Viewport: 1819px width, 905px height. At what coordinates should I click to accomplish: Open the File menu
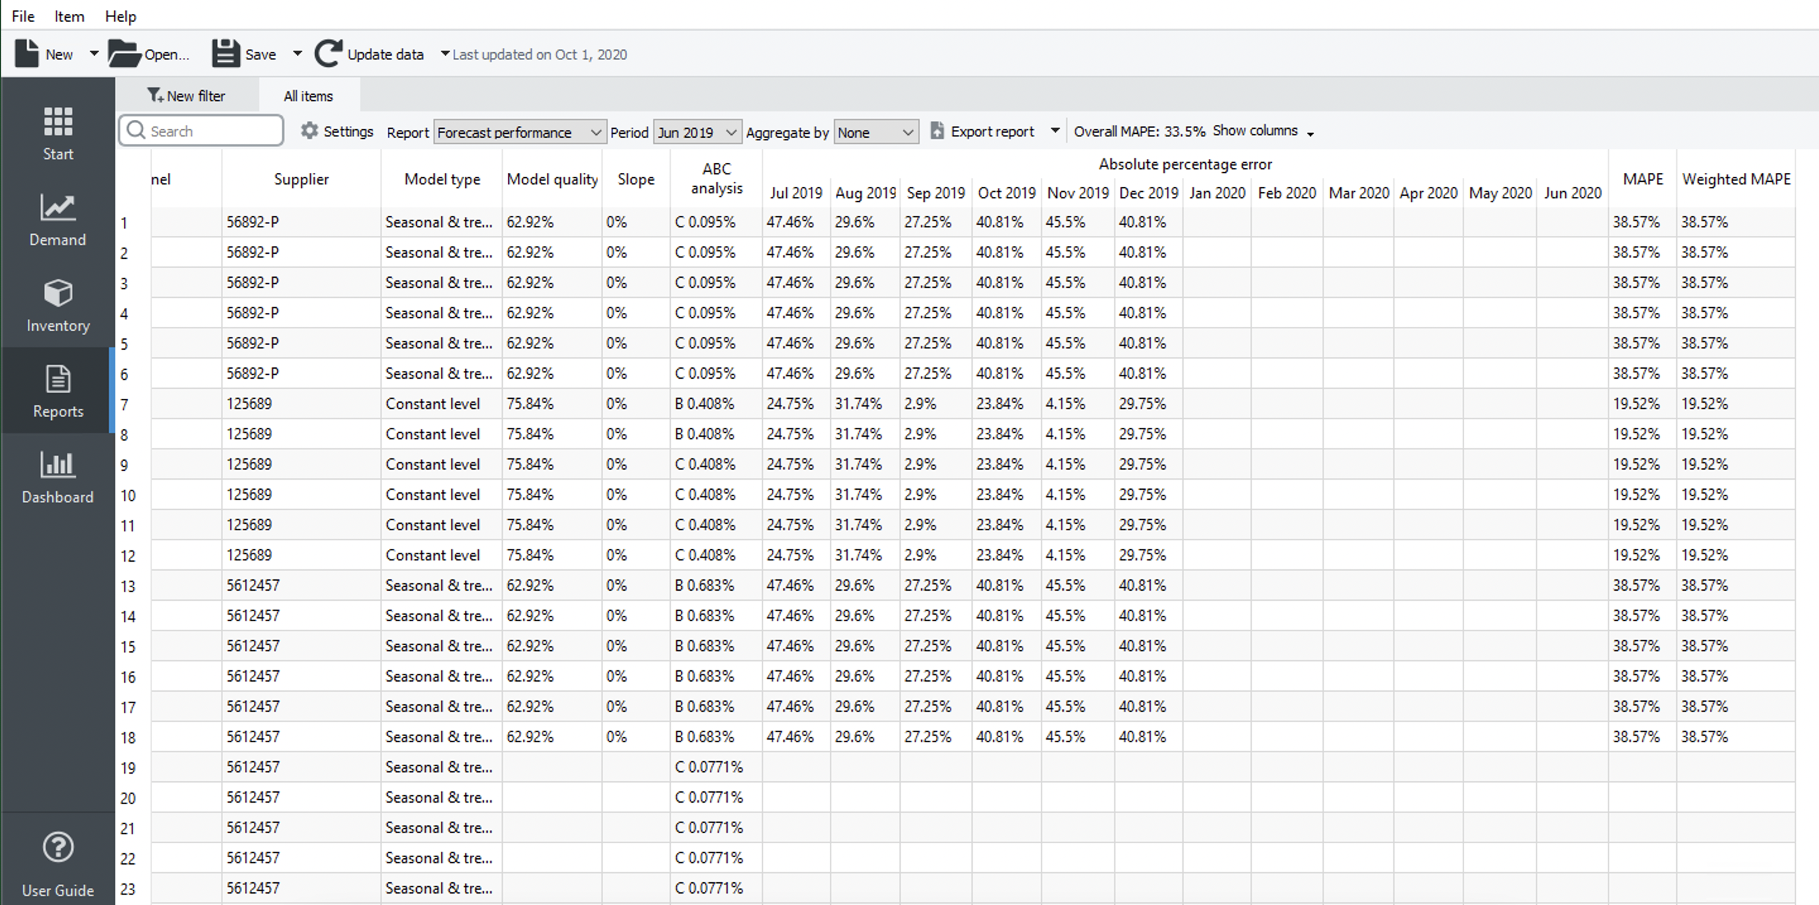[23, 16]
